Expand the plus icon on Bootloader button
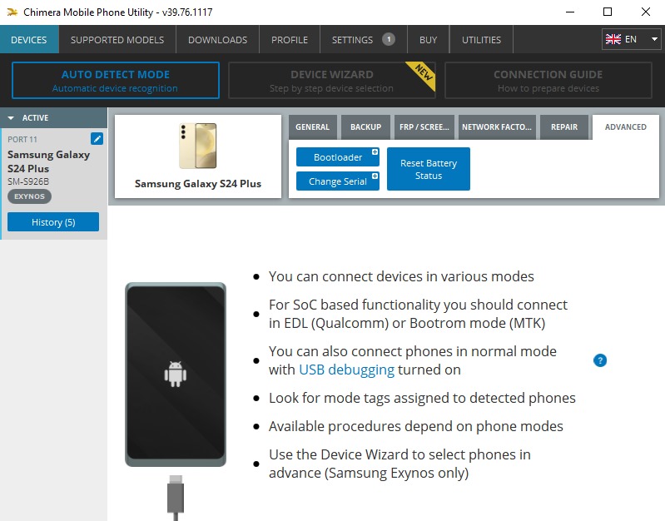This screenshot has height=521, width=665. pos(375,151)
